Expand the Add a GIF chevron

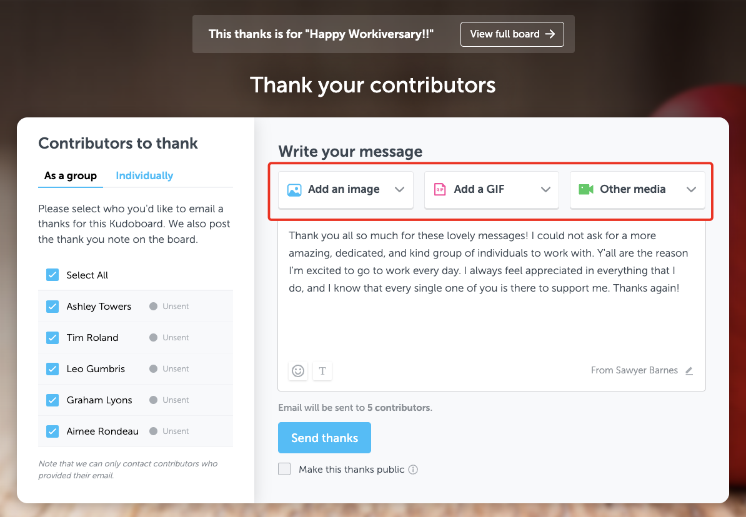(545, 189)
